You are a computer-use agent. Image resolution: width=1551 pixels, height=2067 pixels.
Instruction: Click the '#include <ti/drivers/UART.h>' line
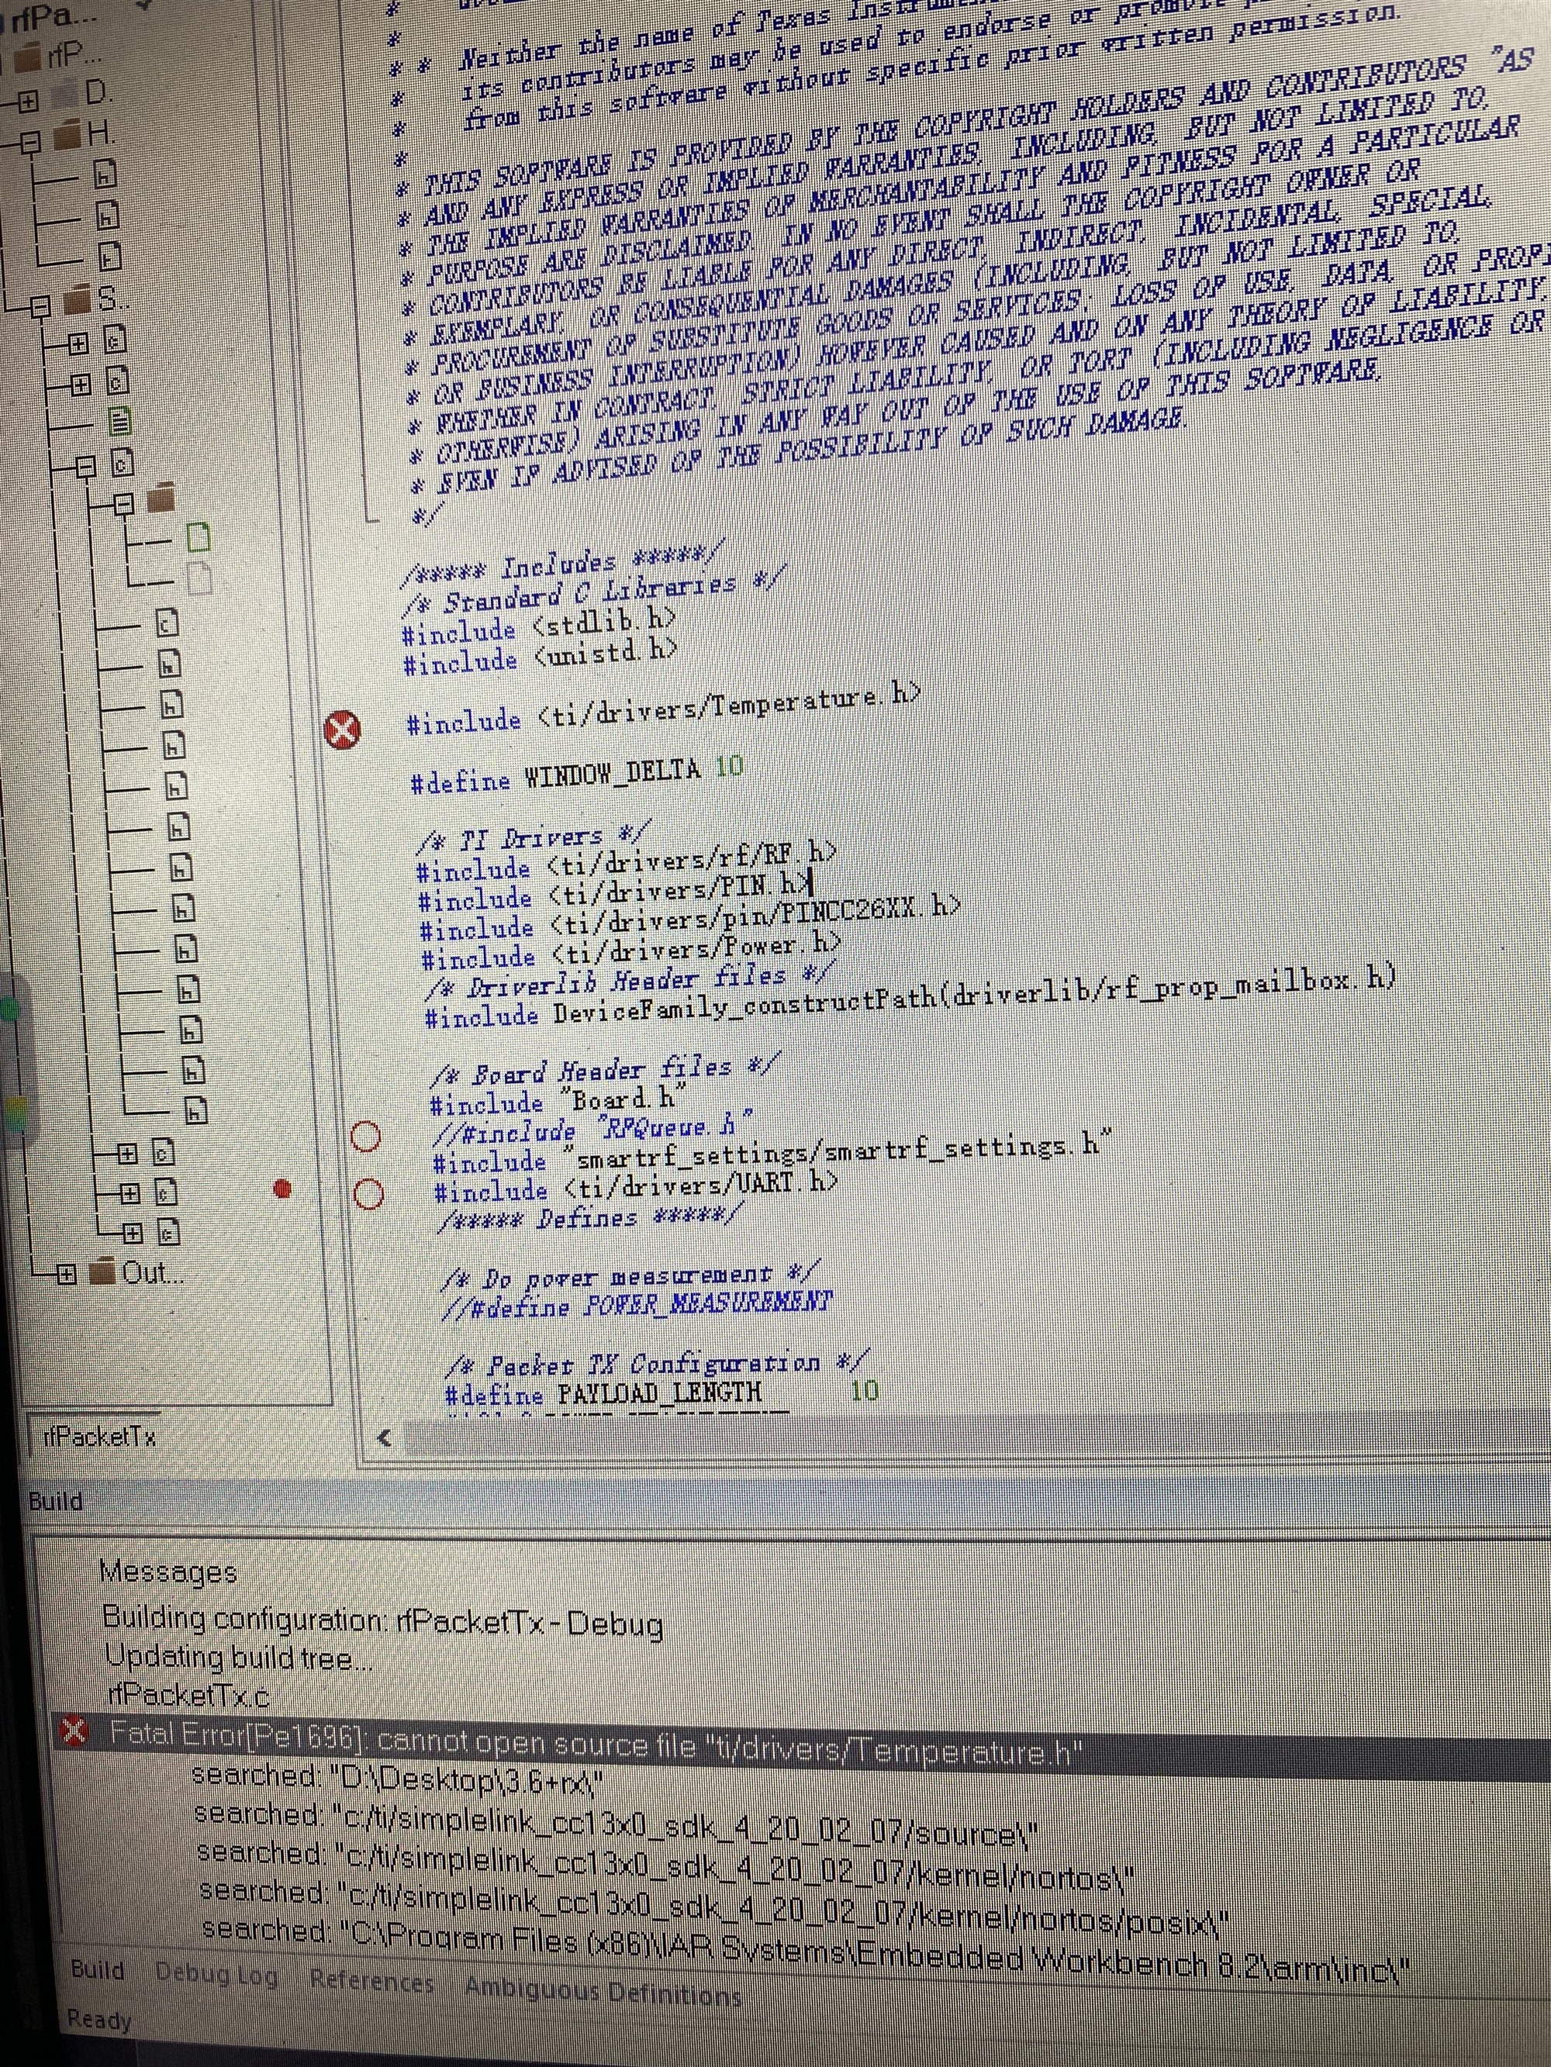pyautogui.click(x=636, y=1187)
